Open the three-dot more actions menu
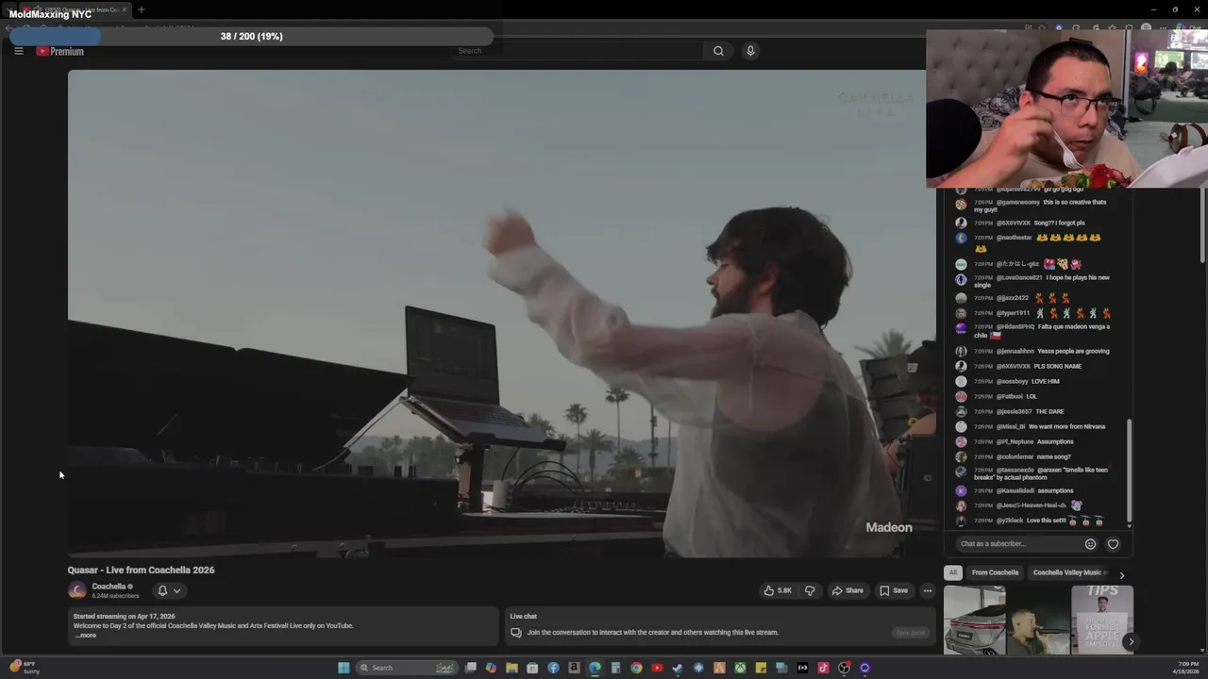 pyautogui.click(x=928, y=590)
